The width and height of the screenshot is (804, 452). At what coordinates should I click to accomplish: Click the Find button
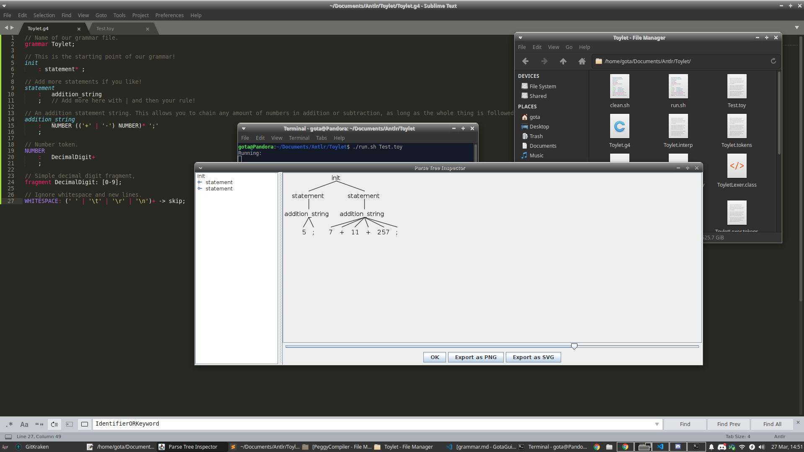point(685,424)
